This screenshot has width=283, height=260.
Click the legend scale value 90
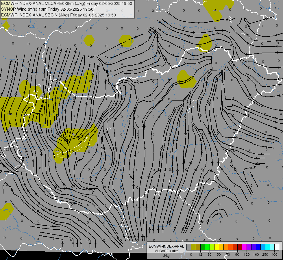point(237,255)
